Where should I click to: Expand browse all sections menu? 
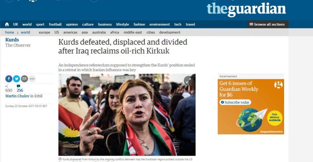[x=268, y=24]
